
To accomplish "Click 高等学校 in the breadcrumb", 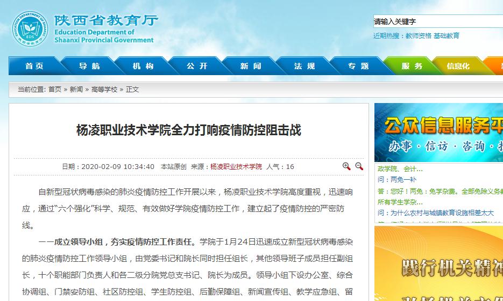I will [104, 90].
